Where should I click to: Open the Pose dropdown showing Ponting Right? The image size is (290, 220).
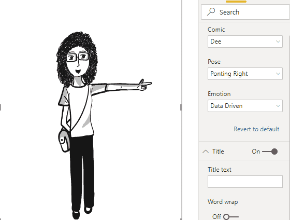[245, 74]
